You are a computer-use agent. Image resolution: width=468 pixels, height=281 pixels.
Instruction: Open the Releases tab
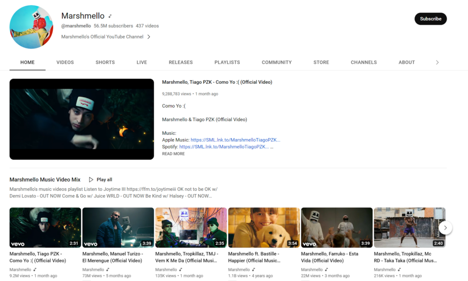[181, 62]
